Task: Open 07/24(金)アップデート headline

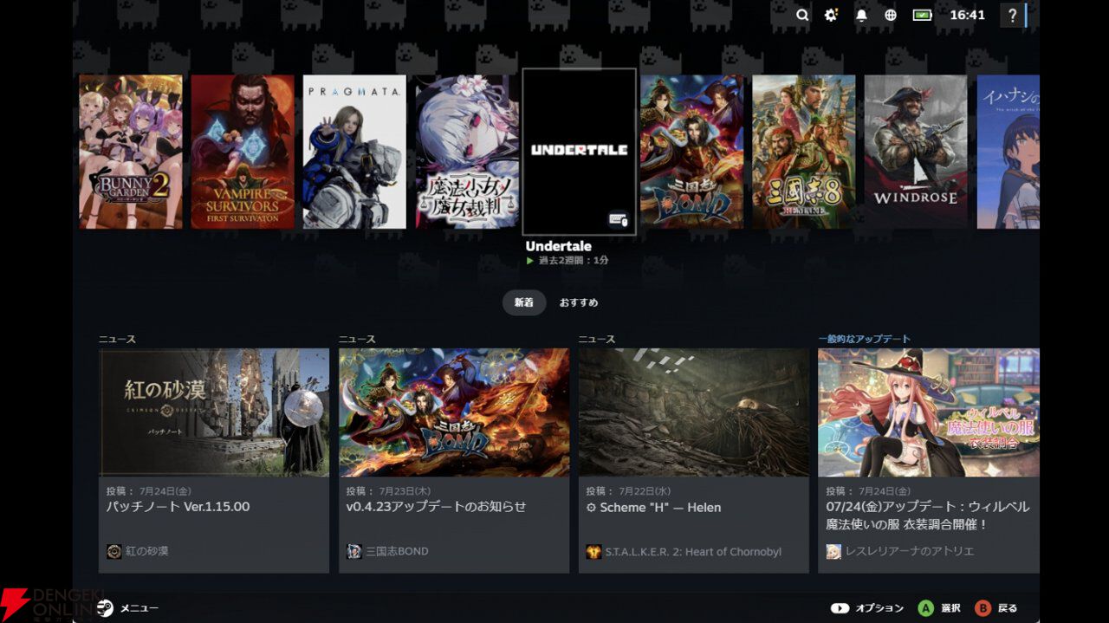Action: click(928, 516)
